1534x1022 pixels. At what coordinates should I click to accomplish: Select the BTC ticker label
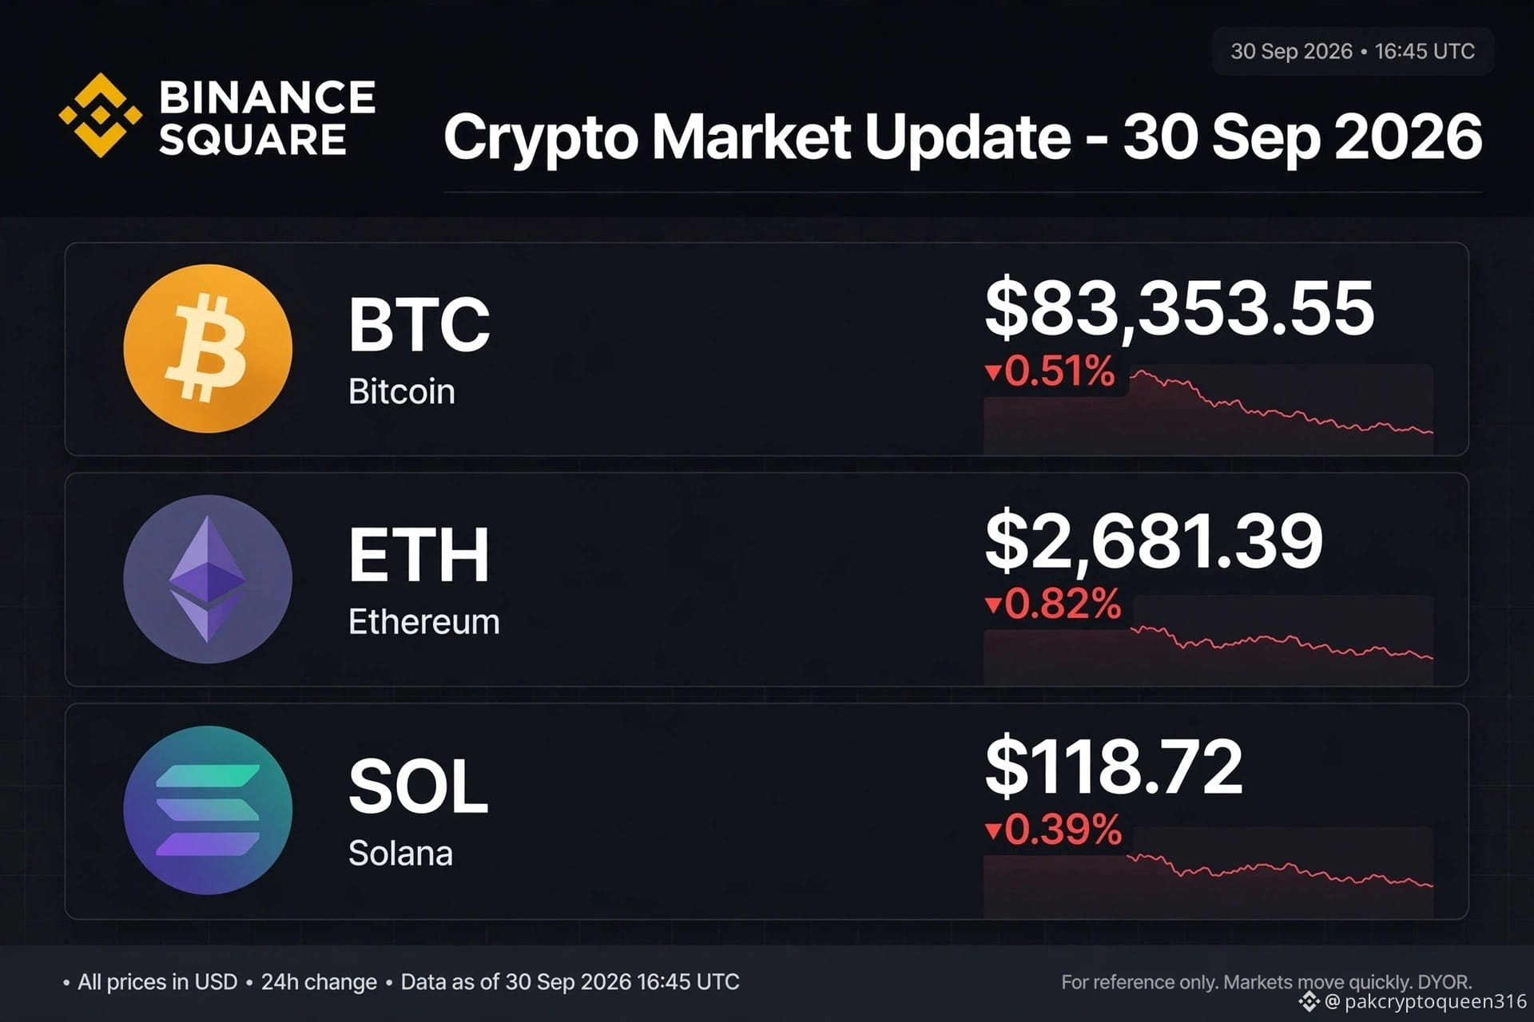click(419, 324)
